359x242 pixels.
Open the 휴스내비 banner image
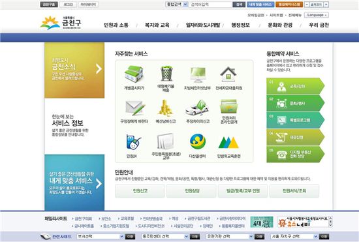pyautogui.click(x=303, y=222)
